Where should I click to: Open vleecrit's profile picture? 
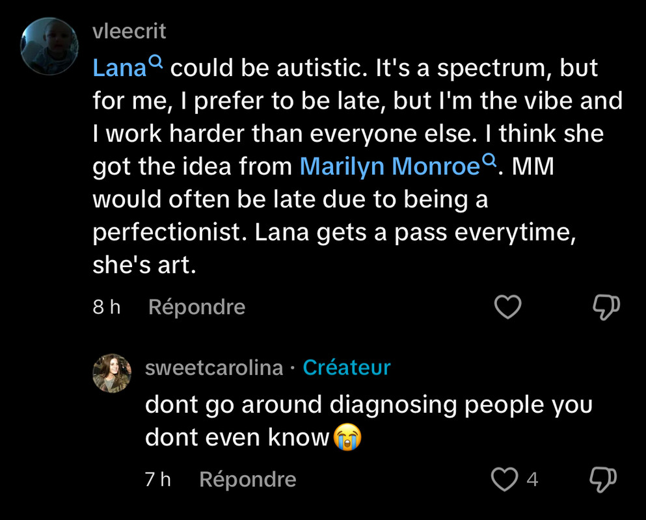pyautogui.click(x=49, y=47)
